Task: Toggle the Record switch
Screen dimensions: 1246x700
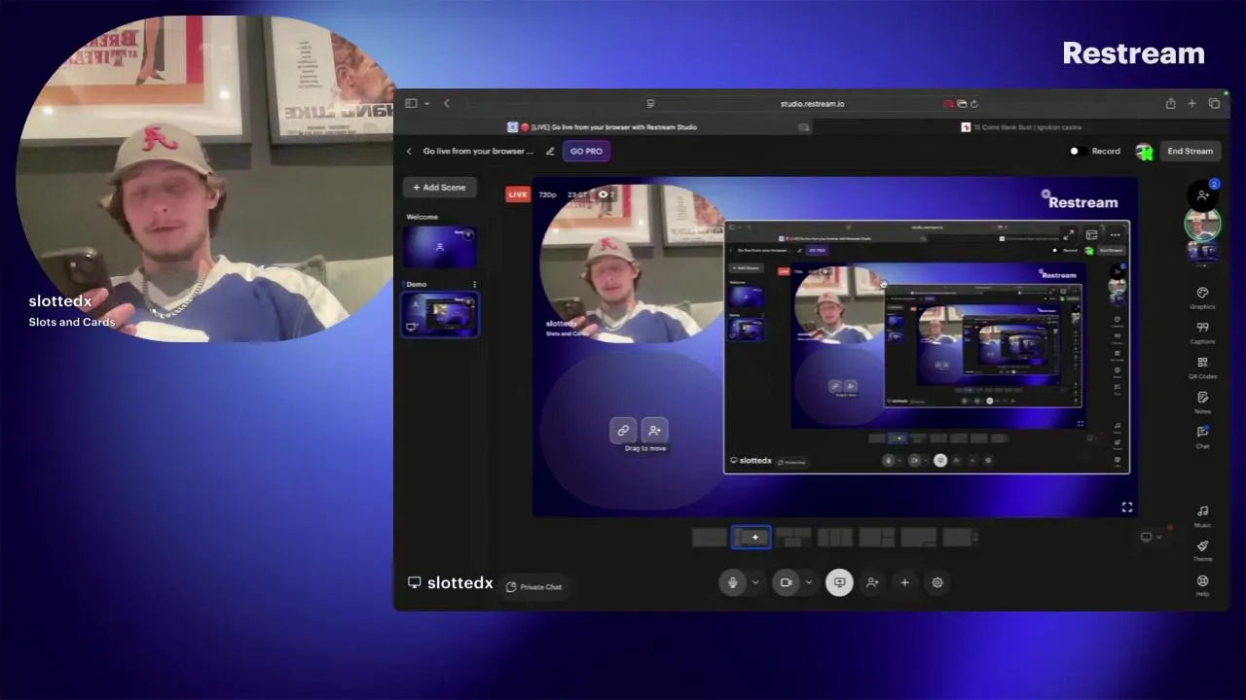Action: pos(1077,151)
